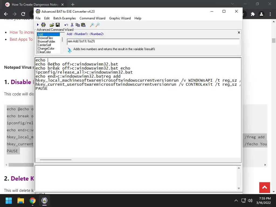Click the Build EXE gear icon

click(43, 25)
